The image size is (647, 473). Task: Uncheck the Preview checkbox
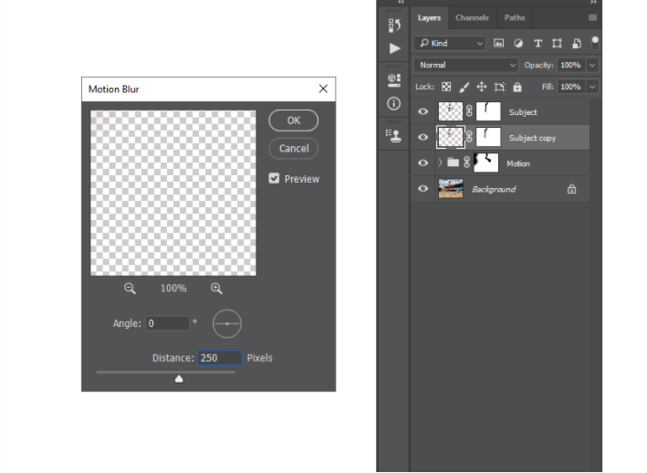[x=274, y=178]
